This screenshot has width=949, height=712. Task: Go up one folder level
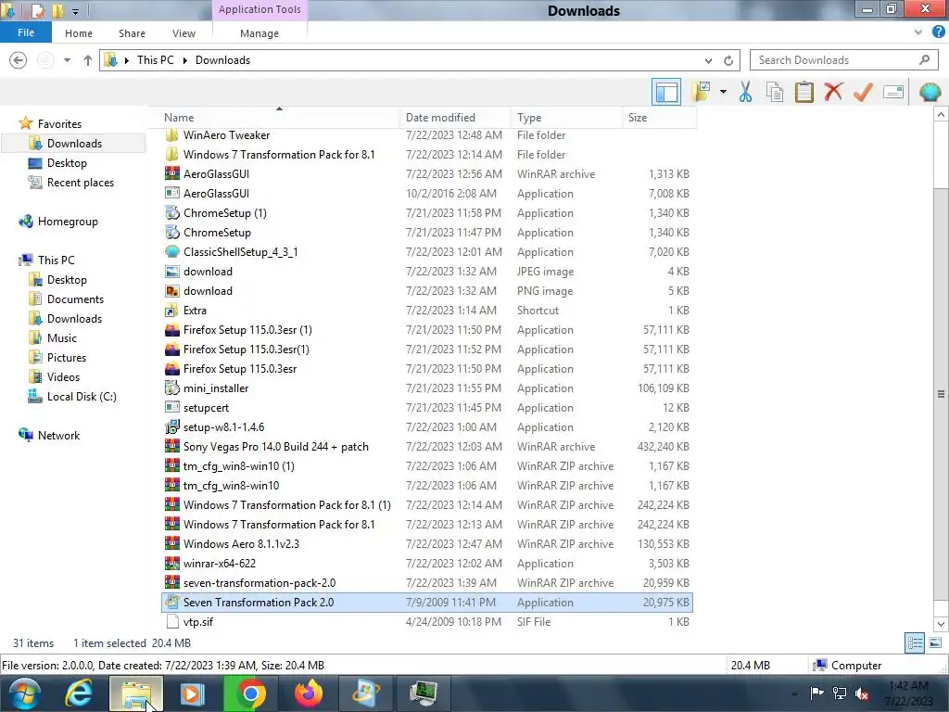tap(88, 60)
